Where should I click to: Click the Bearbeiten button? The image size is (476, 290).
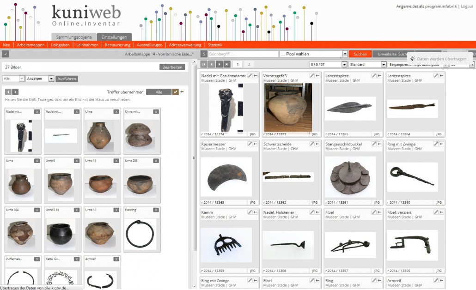pos(172,67)
